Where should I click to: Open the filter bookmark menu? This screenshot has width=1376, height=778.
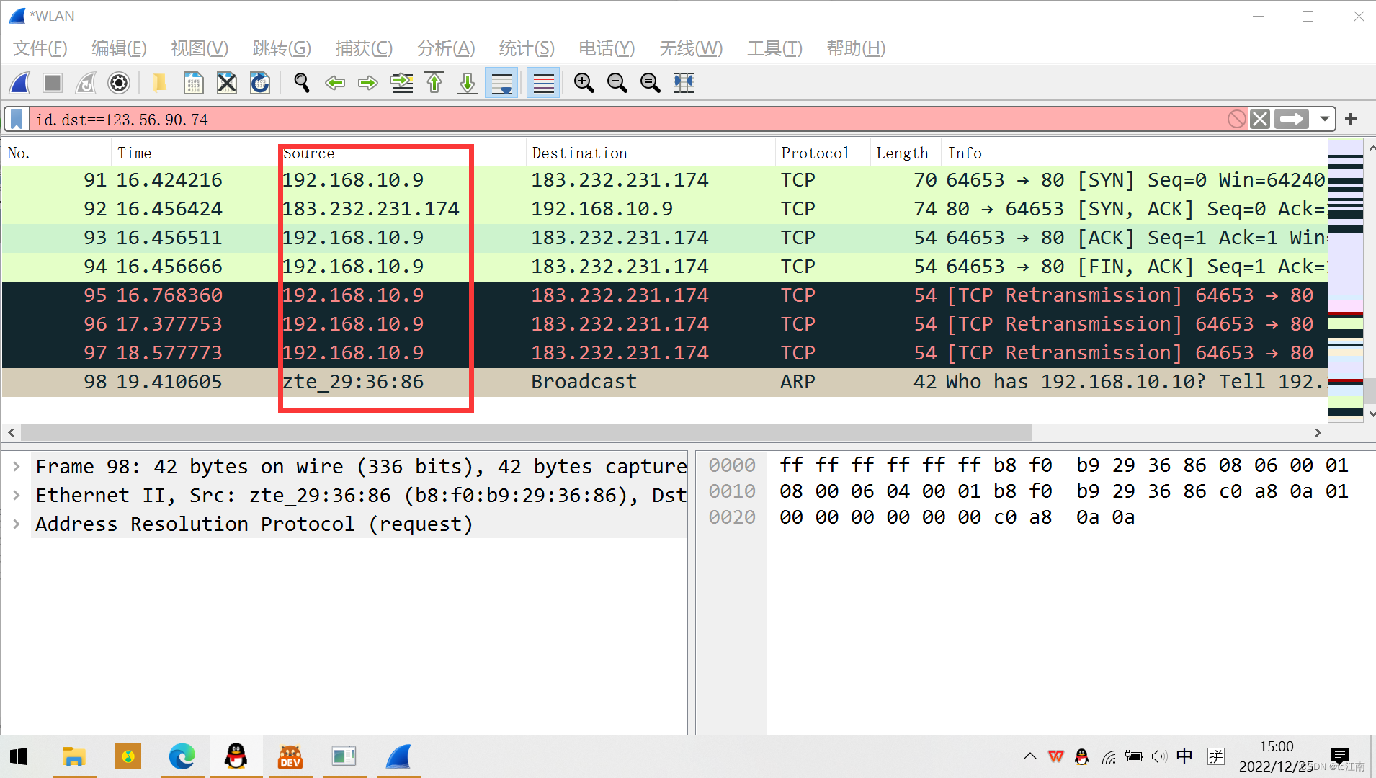17,119
